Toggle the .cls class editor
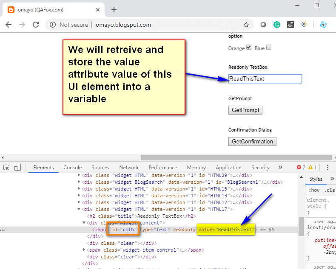The width and height of the screenshot is (336, 269). pyautogui.click(x=330, y=190)
